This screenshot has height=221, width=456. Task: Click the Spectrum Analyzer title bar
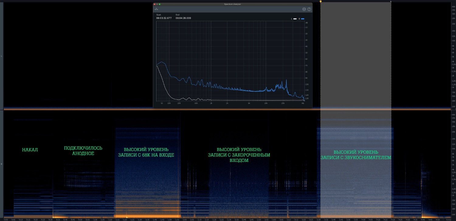coord(233,4)
